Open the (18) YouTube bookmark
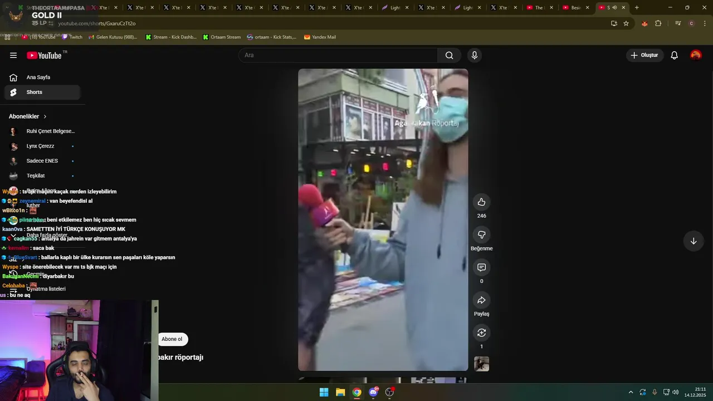 point(38,37)
